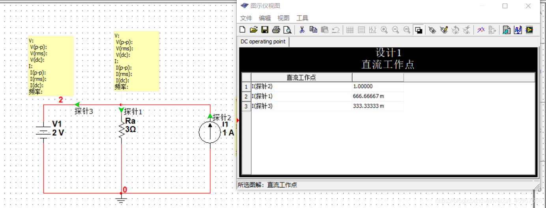Toggle the grid display icon
The image size is (546, 208).
(350, 30)
